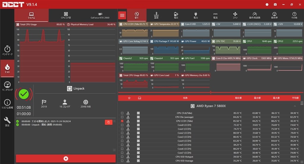Open the Monitoring gauge section
The image size is (304, 164).
click(x=7, y=86)
